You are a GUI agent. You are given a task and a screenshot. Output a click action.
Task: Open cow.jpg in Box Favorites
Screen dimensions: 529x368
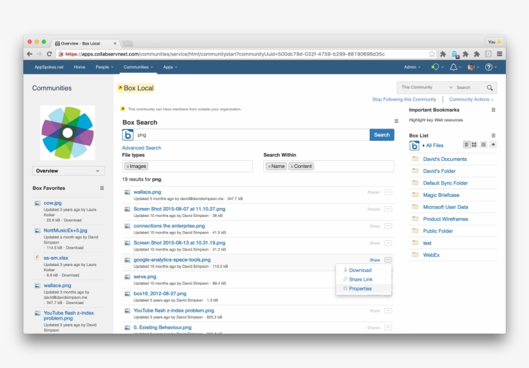click(53, 203)
